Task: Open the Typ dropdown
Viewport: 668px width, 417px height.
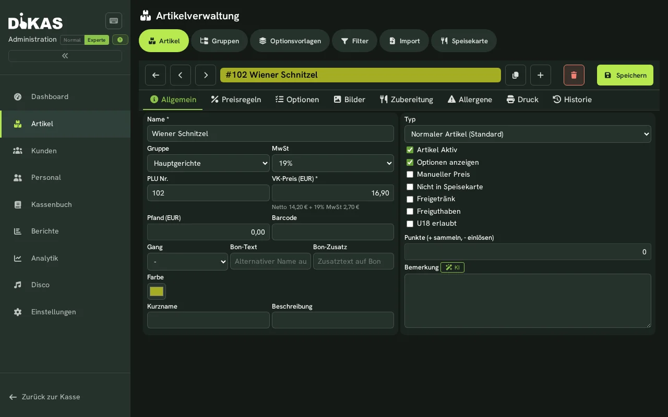Action: 528,134
